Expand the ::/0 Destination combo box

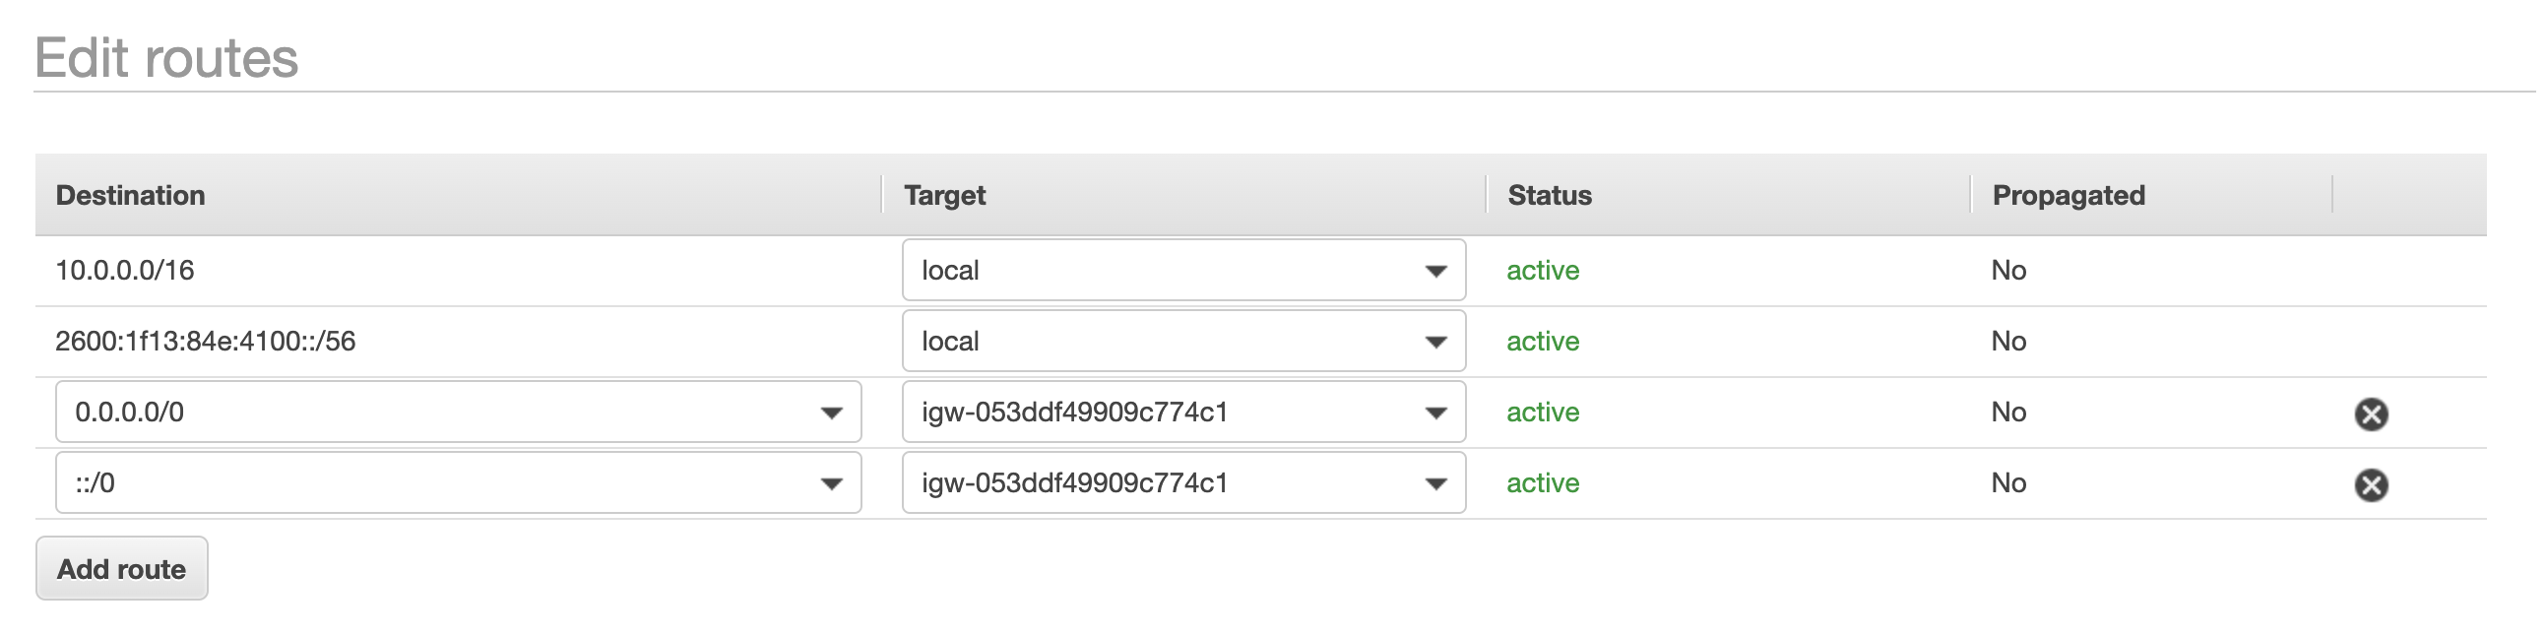click(458, 483)
